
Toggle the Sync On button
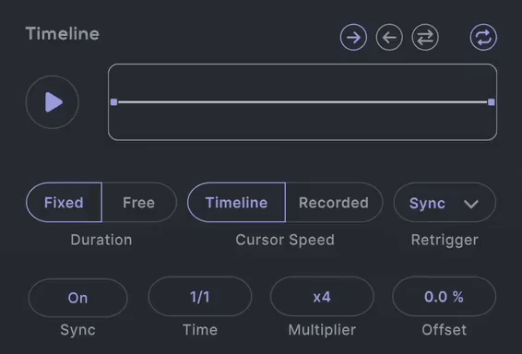point(77,298)
